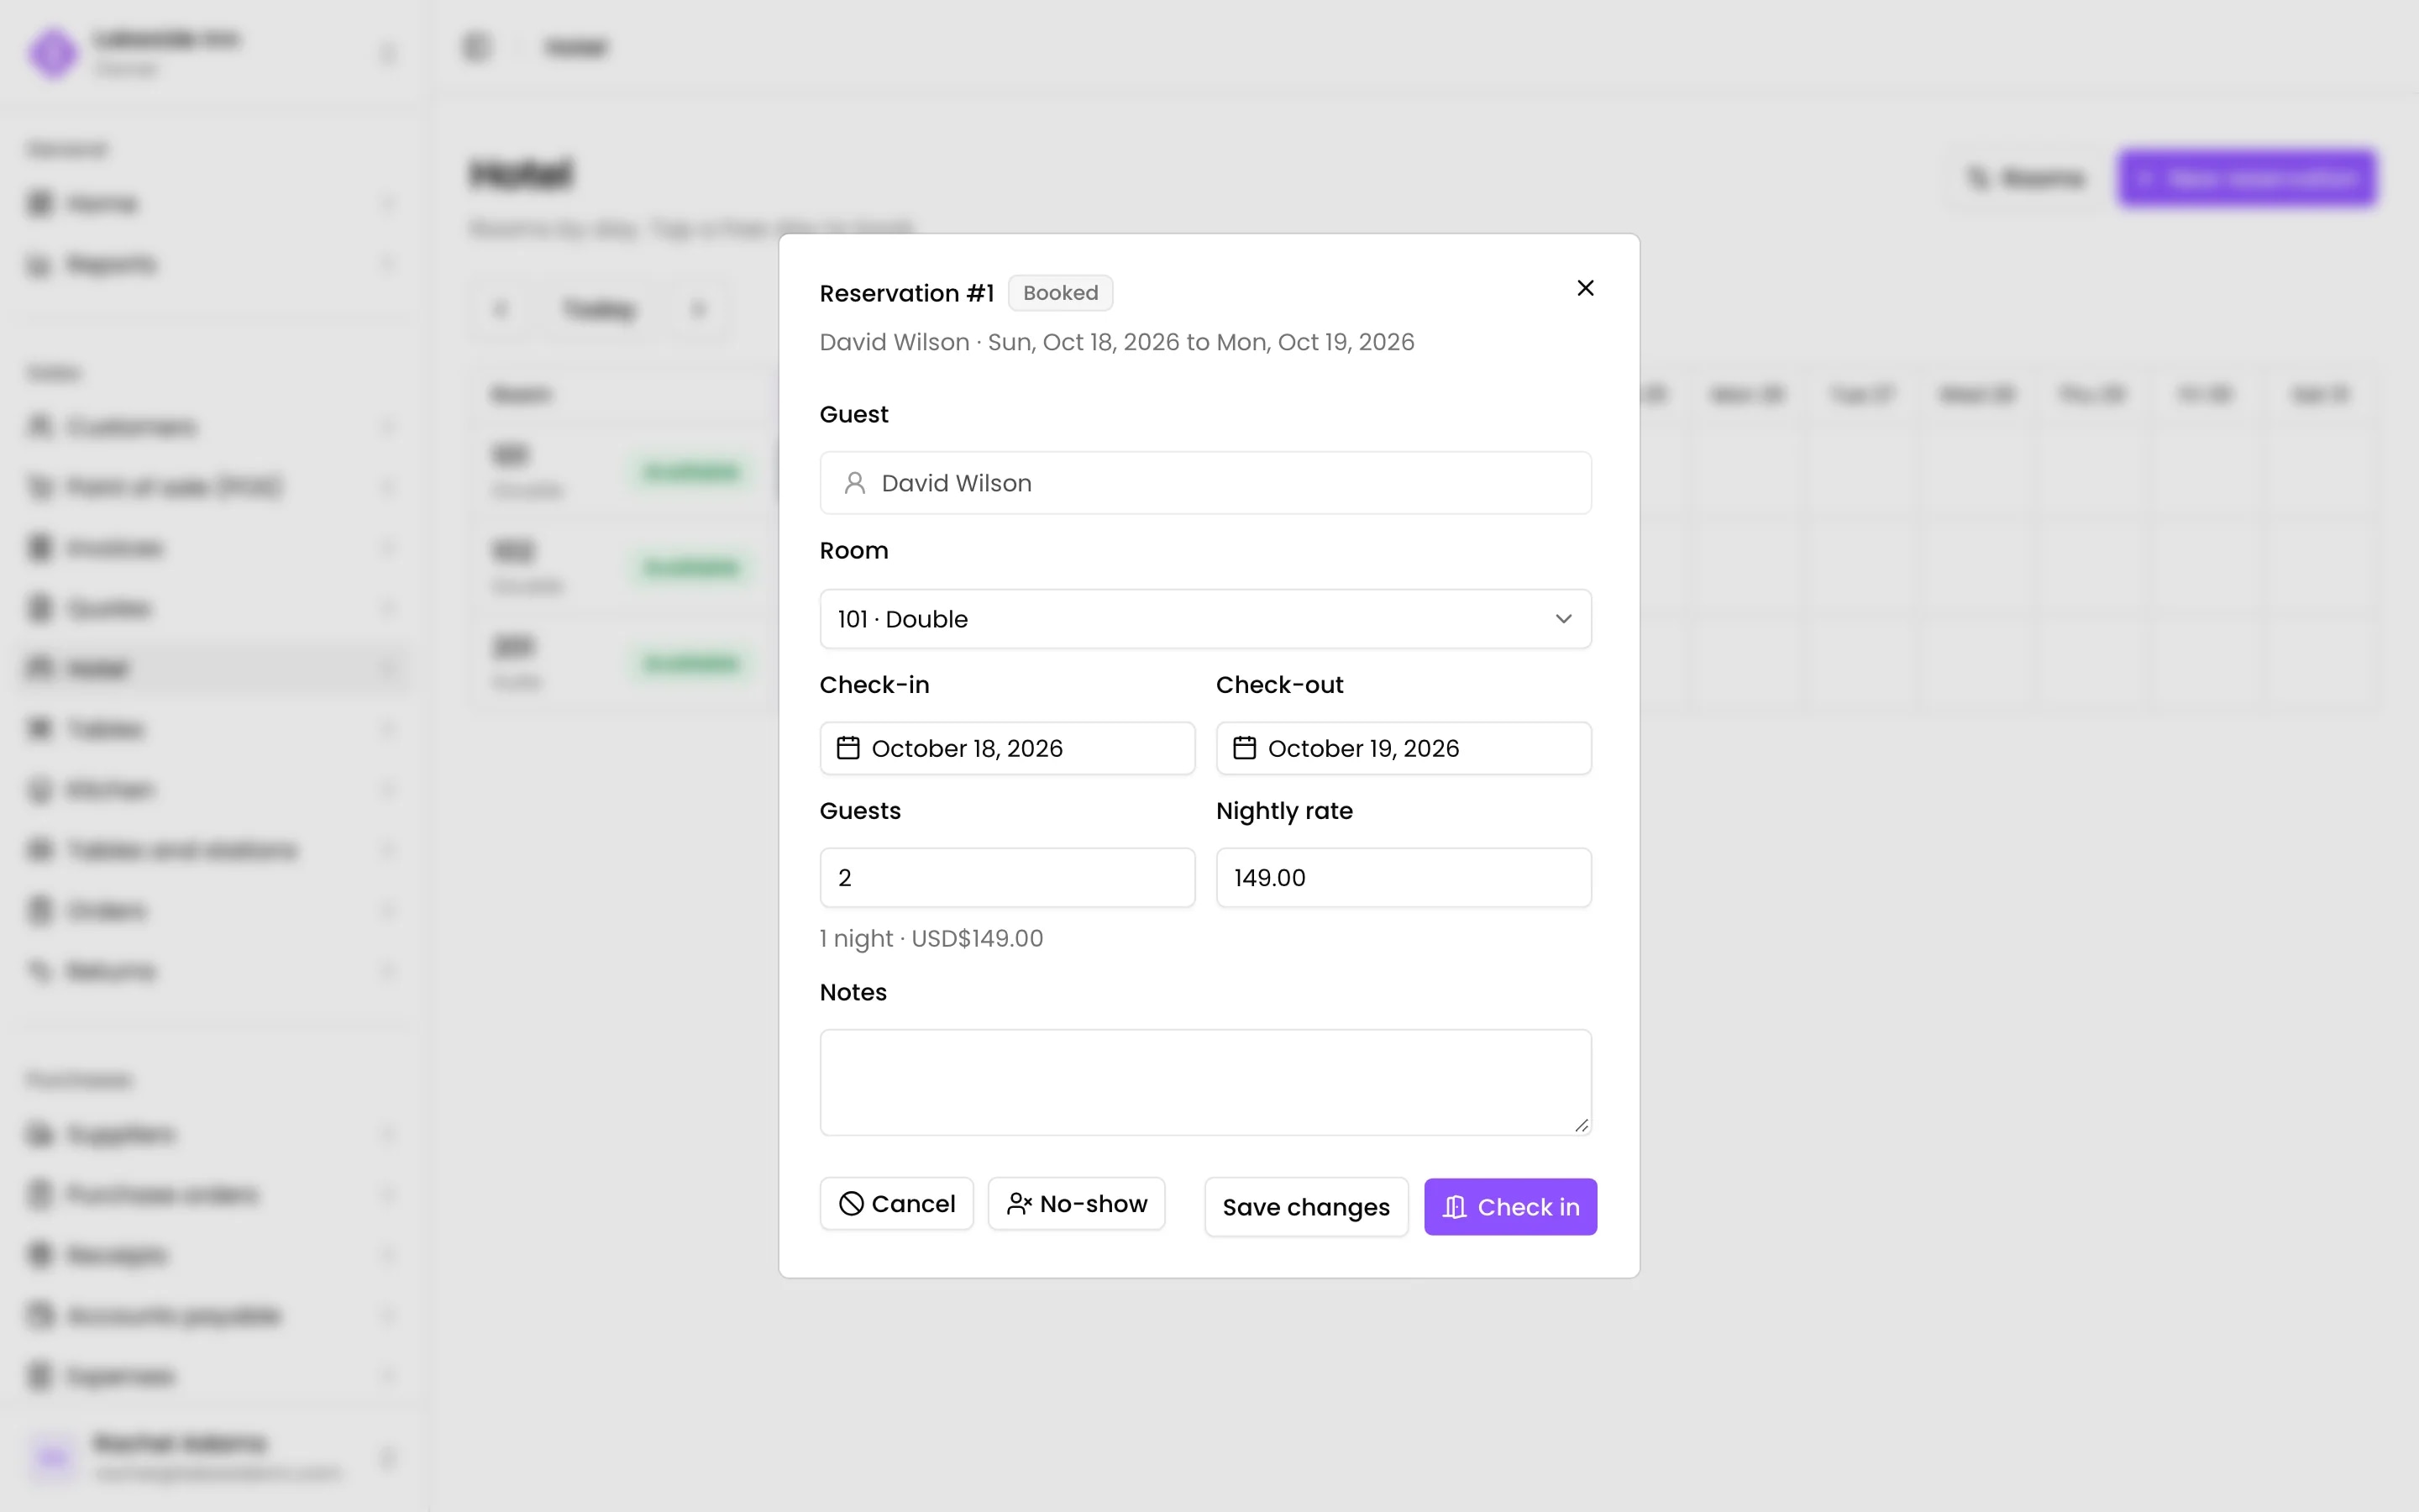Click inside the Notes text area
Screen dimensions: 2419x1512
click(x=1205, y=1082)
